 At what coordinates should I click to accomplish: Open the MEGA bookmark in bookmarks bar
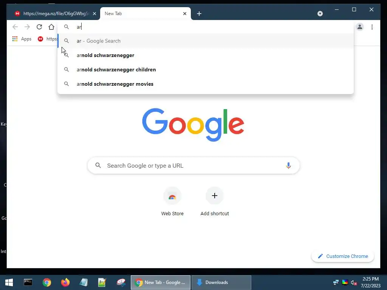click(47, 39)
